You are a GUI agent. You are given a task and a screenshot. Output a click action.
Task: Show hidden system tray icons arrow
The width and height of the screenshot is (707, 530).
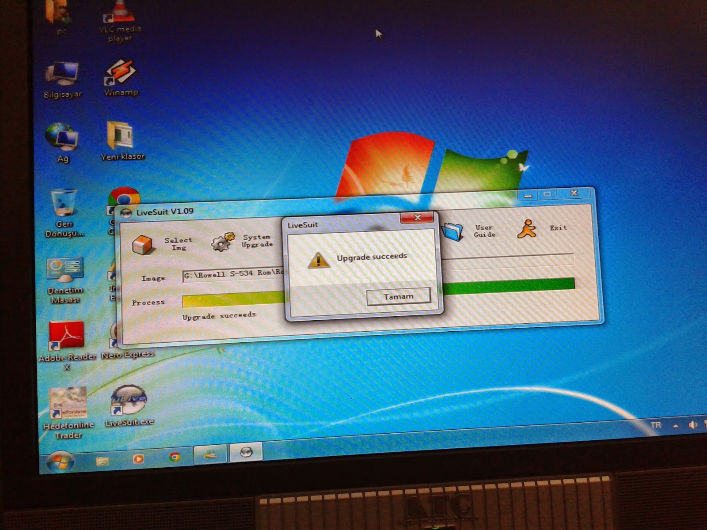676,426
